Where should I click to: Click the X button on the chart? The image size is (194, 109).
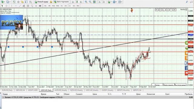coord(160,10)
